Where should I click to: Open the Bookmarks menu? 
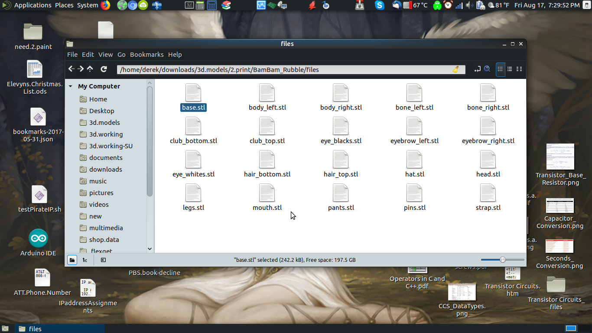click(146, 54)
